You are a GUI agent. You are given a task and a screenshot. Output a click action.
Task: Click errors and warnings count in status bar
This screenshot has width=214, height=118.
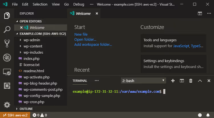40,115
